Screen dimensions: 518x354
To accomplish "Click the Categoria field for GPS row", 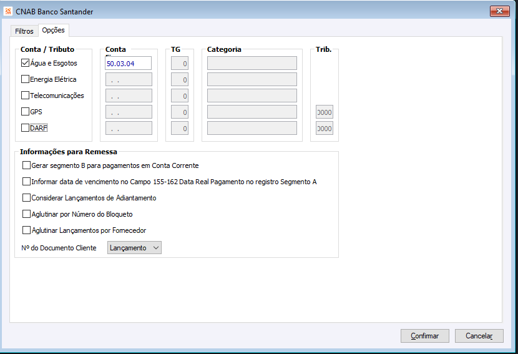I will point(252,112).
